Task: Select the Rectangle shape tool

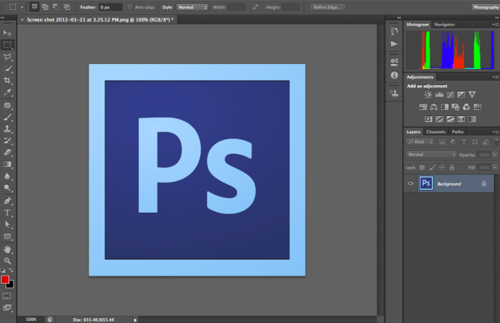Action: [x=7, y=236]
